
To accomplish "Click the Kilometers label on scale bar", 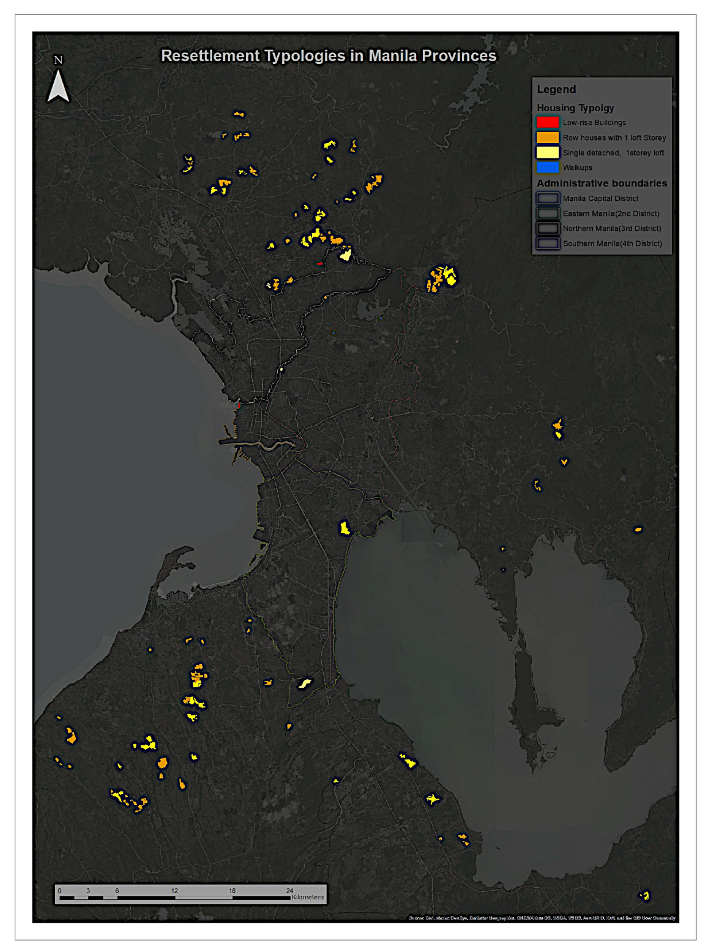I will click(x=307, y=897).
